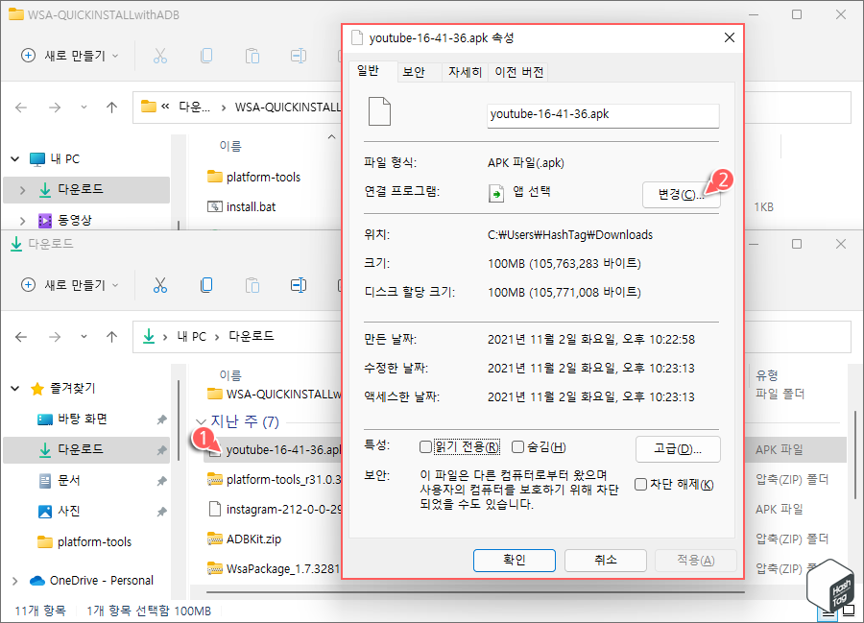This screenshot has height=623, width=864.
Task: Go up one level in 다운로드 window
Action: click(112, 337)
